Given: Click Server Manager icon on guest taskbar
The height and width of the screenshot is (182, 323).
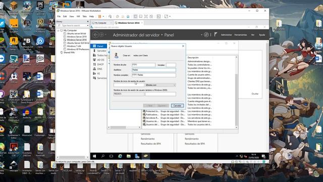Looking at the screenshot, I should 137,156.
